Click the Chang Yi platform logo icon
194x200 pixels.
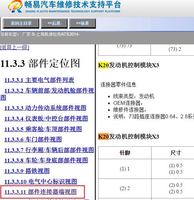click(x=15, y=6)
